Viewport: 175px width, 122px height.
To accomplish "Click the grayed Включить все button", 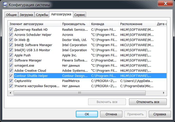I will pyautogui.click(x=107, y=102).
